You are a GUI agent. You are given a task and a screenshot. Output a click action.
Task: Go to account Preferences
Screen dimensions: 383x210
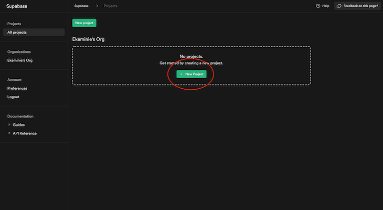pos(17,88)
